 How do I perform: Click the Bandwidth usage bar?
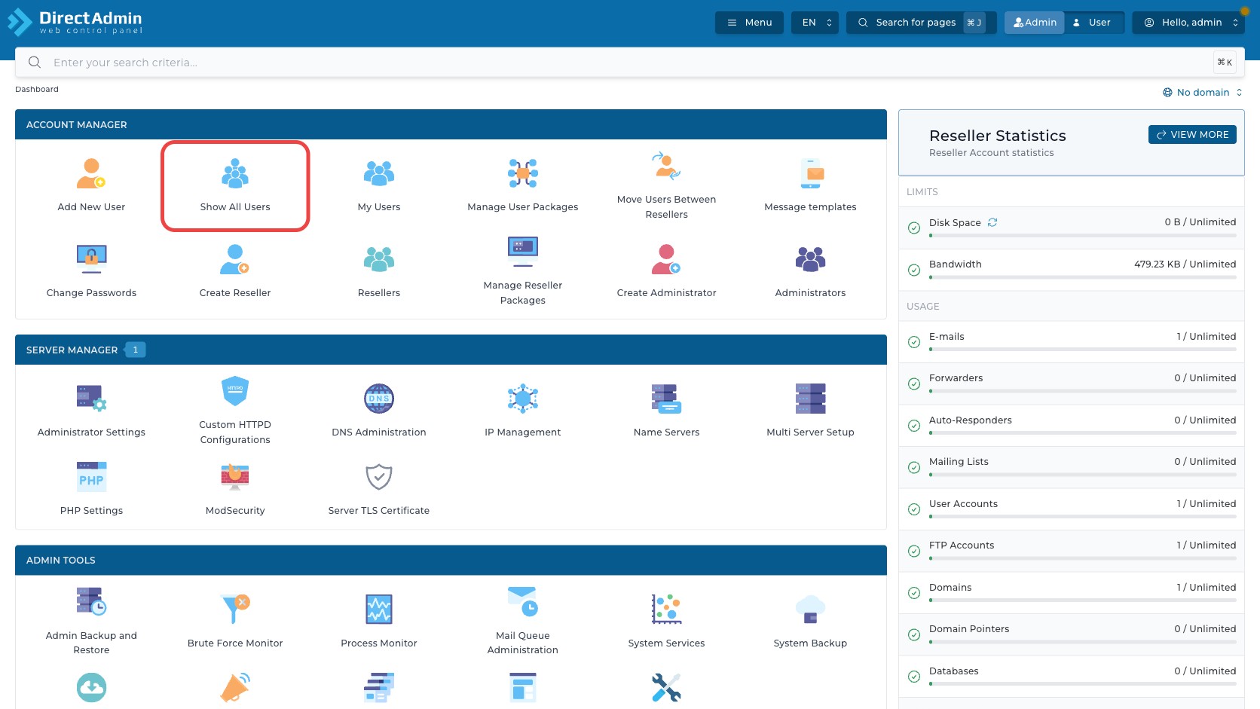point(1083,277)
